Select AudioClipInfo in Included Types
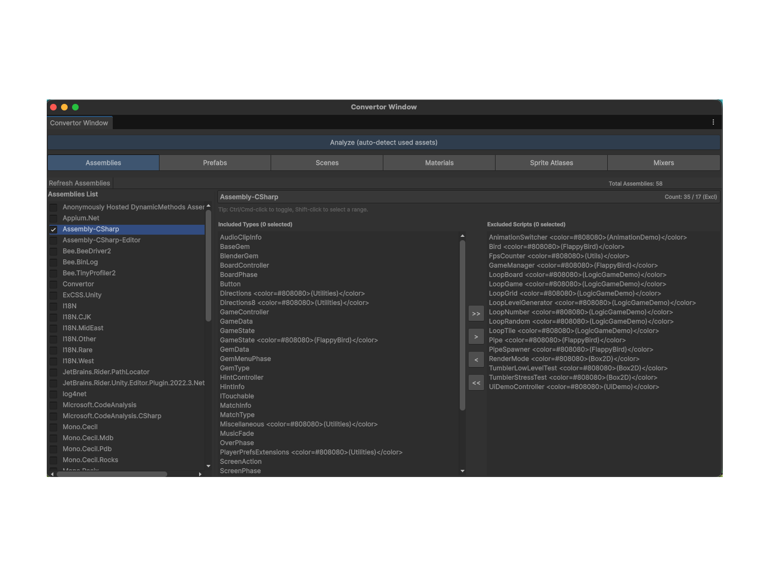770x577 pixels. point(241,237)
